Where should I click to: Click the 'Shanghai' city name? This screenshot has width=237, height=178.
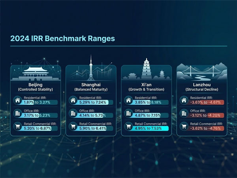tap(91, 85)
